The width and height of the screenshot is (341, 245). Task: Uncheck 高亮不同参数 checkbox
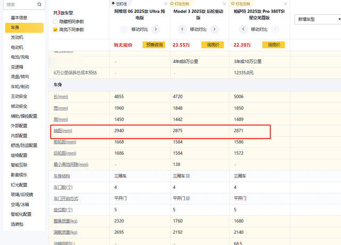tap(55, 30)
